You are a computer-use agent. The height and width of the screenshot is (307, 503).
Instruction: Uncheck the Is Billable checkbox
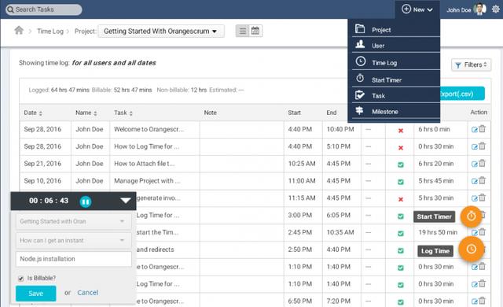(x=21, y=279)
